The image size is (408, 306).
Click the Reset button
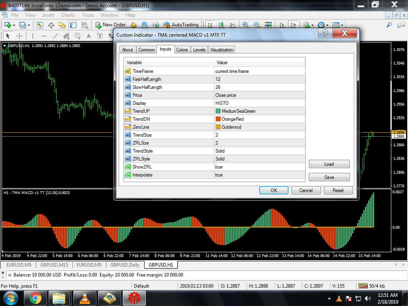(338, 190)
